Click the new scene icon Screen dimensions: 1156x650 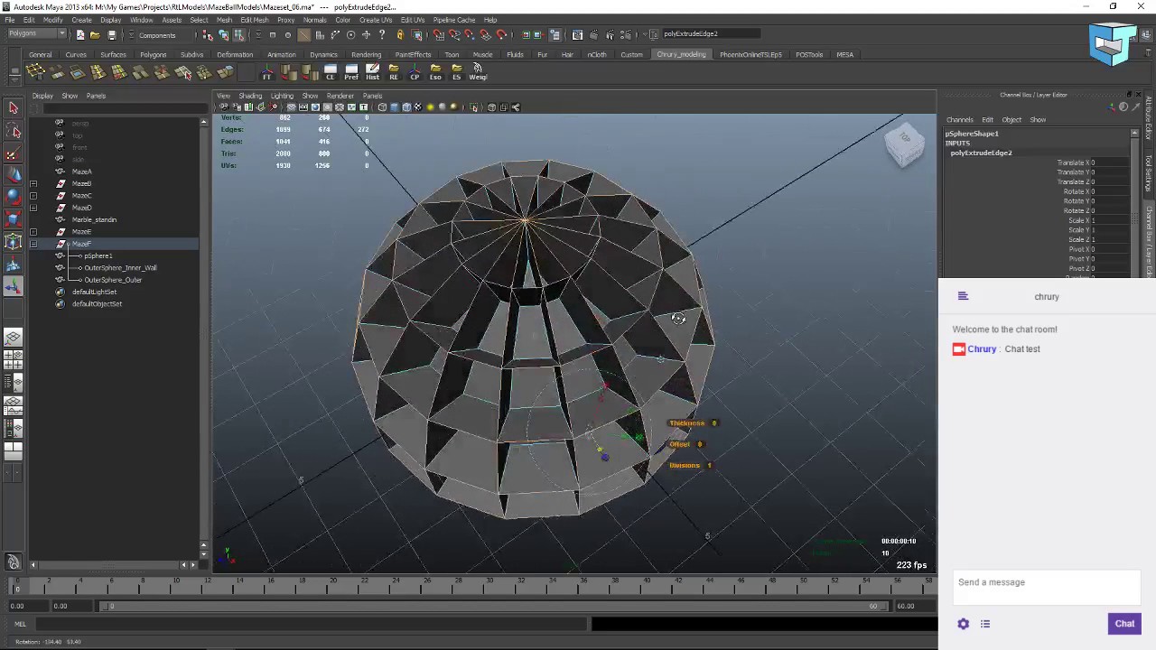click(79, 35)
